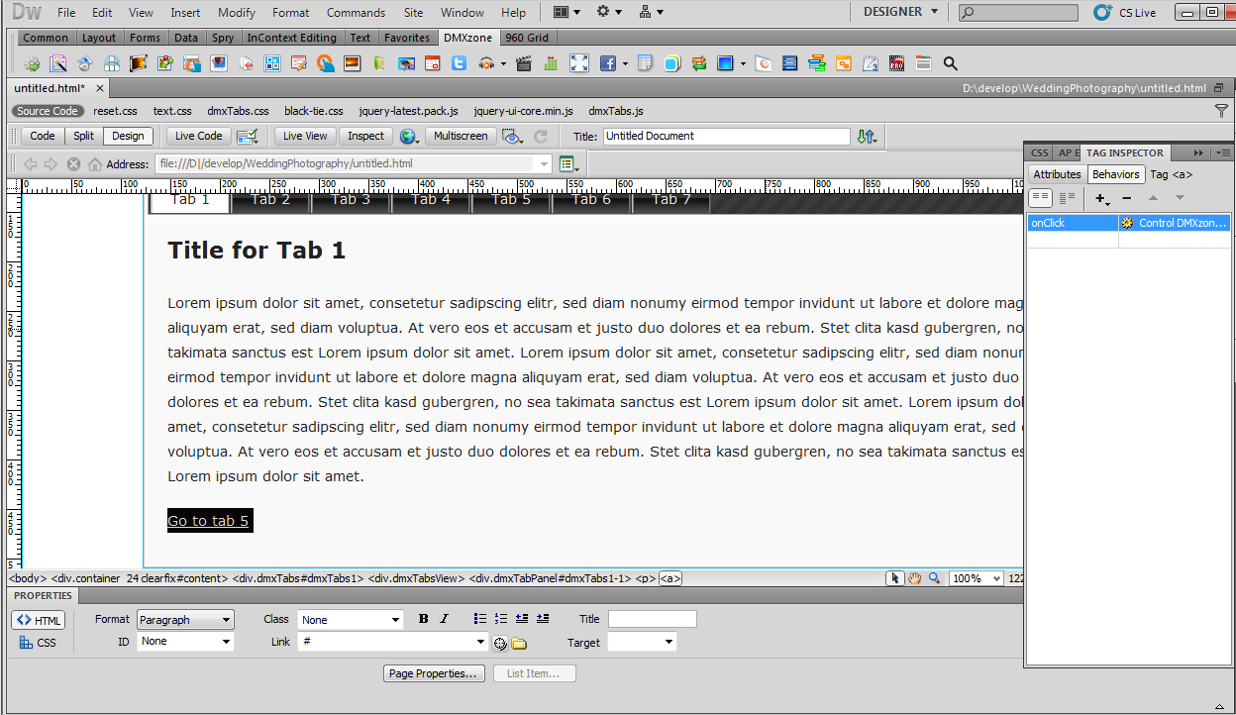Viewport: 1236px width, 715px height.
Task: Toggle the Live Code button
Action: [198, 136]
